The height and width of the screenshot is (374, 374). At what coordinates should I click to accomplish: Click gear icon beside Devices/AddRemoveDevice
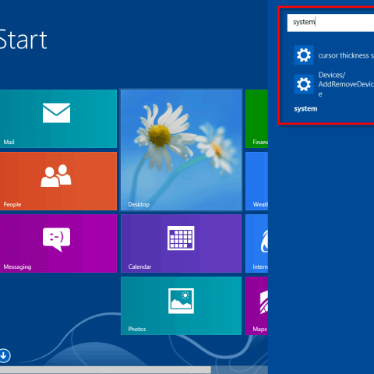[304, 84]
